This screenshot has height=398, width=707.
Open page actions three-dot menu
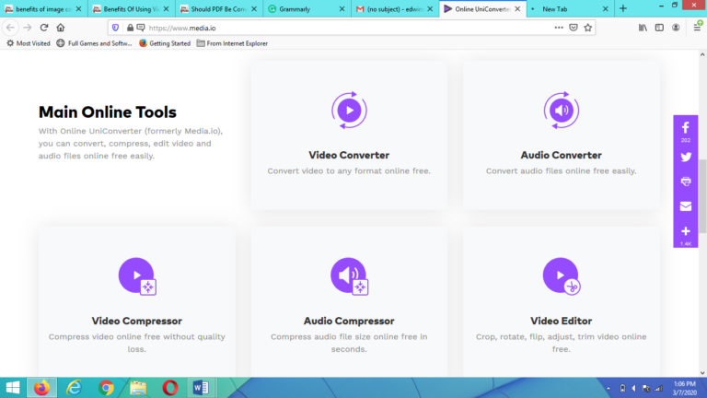coord(559,28)
